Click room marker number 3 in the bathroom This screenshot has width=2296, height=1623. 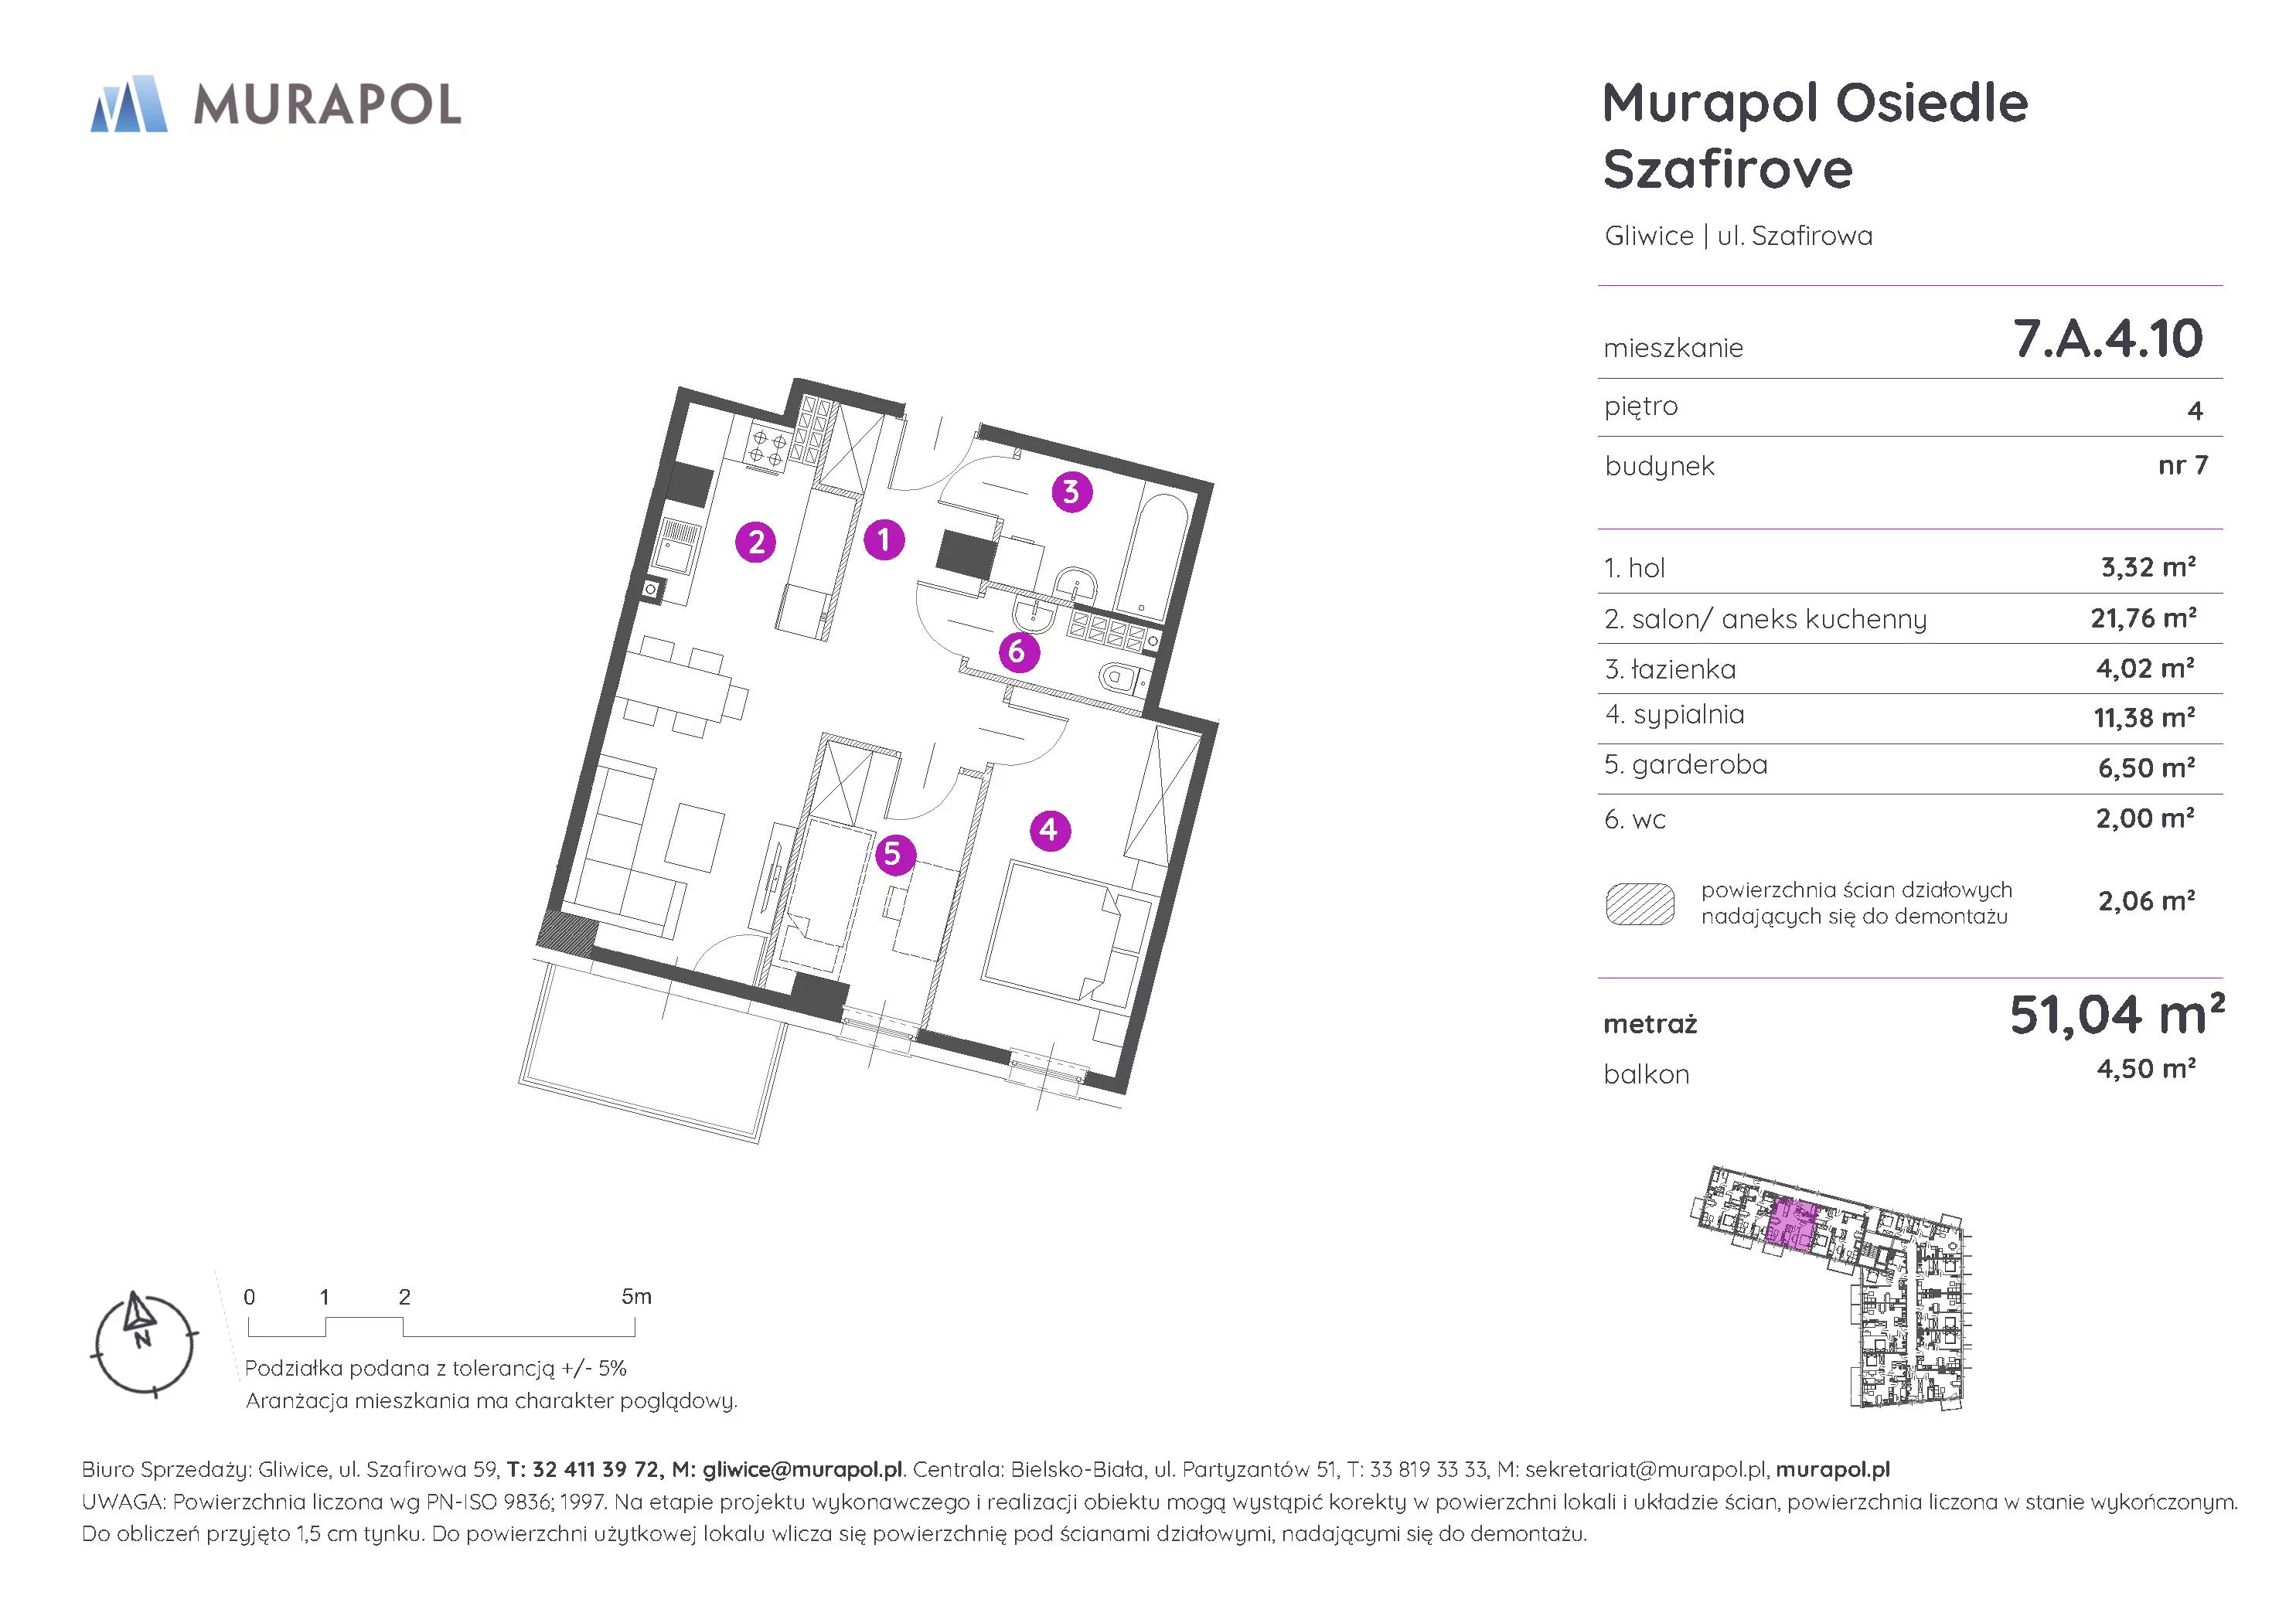click(1071, 491)
